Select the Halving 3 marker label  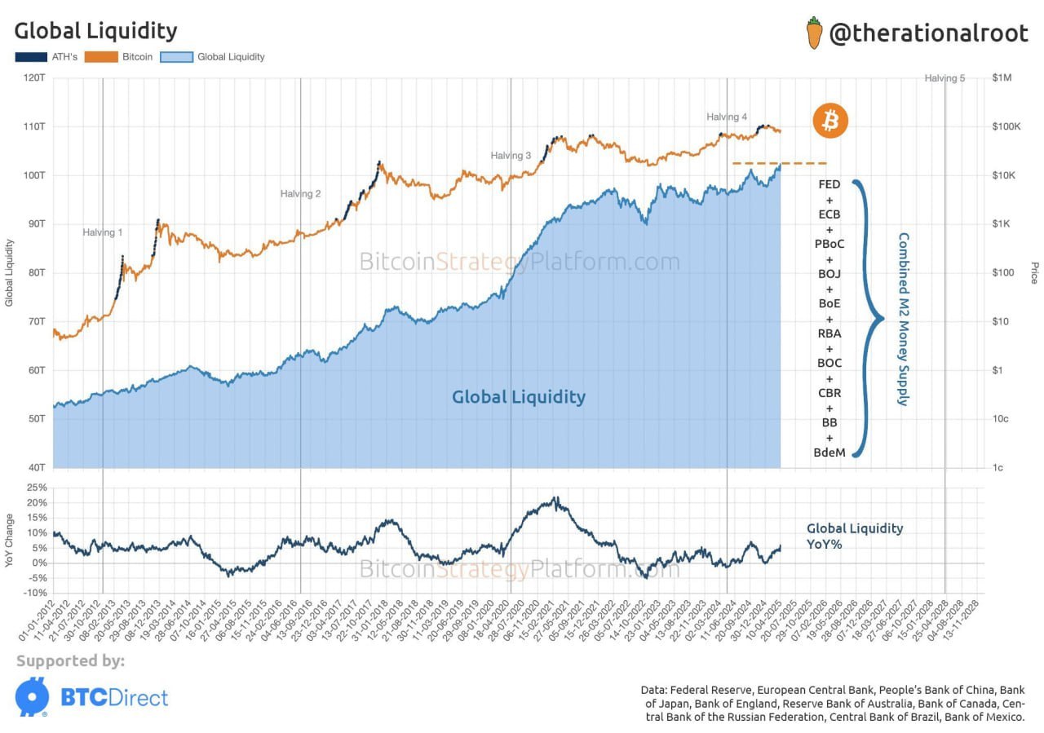[x=511, y=155]
